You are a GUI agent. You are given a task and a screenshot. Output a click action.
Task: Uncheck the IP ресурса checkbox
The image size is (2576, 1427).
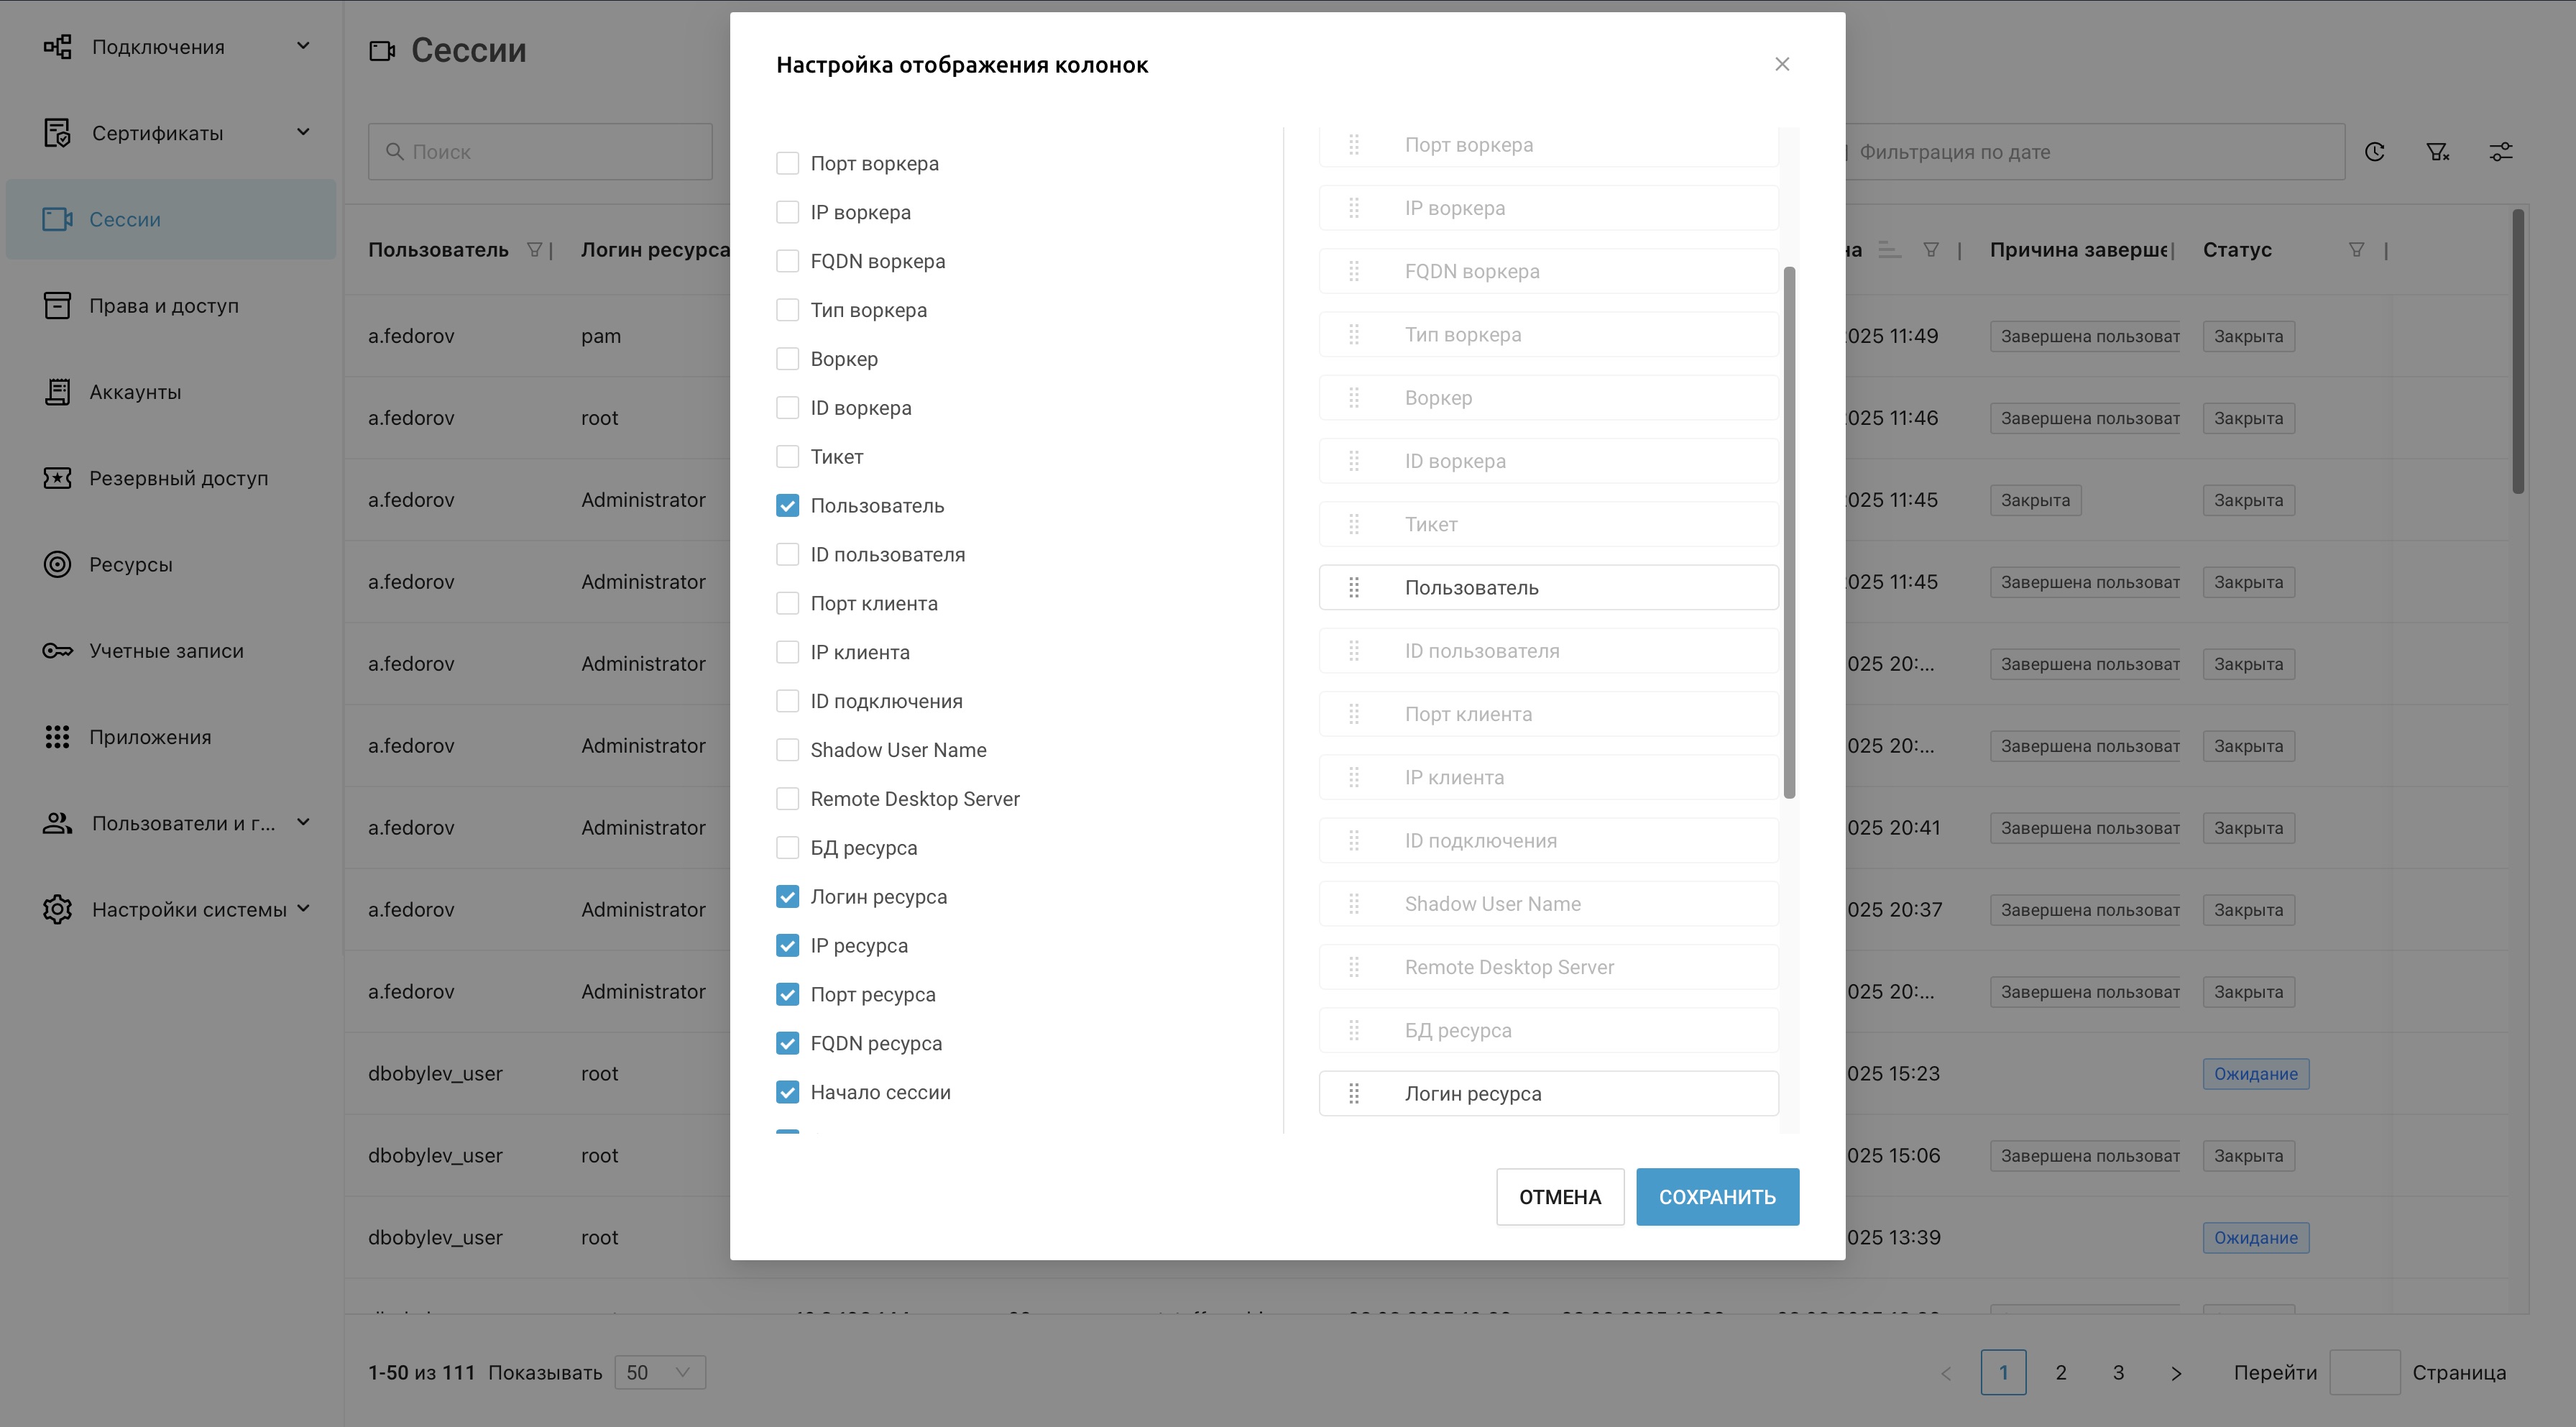788,946
